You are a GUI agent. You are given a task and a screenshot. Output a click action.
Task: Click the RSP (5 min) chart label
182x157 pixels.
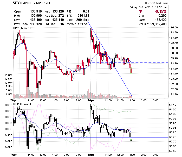click(x=22, y=104)
